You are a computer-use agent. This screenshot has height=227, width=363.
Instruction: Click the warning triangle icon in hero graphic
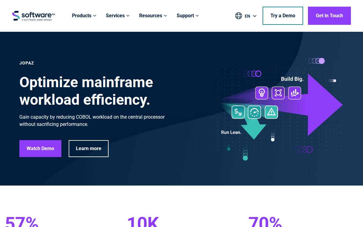[271, 112]
